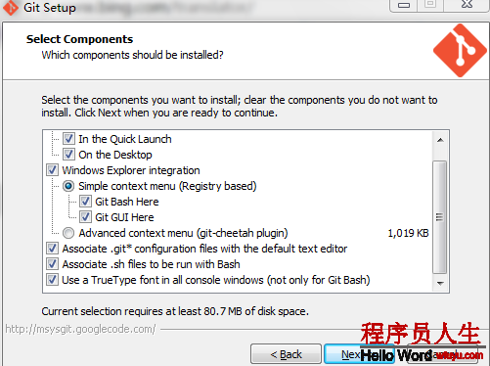
Task: Uncheck Git Bash Here
Action: pos(85,202)
